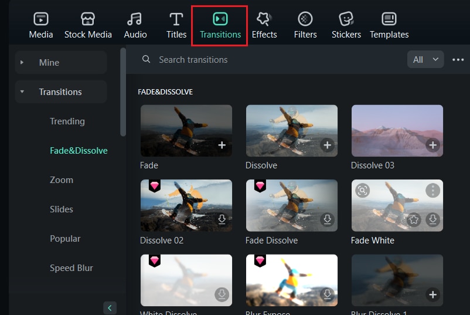The width and height of the screenshot is (470, 315).
Task: Add Blur Dissolve 1 with plus icon
Action: 433,294
